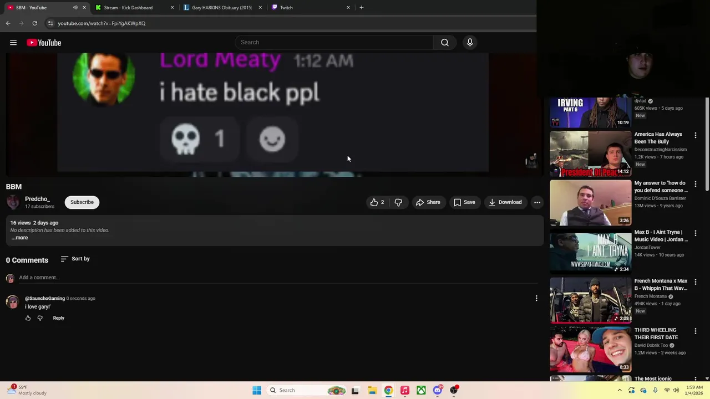Play the Max B I Aint Tryna thumbnail
Screen dimensions: 710x399
[590, 252]
